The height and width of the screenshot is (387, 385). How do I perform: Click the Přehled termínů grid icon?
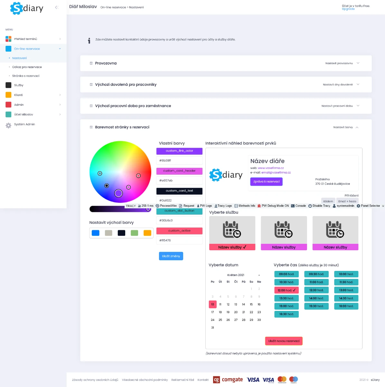8,39
